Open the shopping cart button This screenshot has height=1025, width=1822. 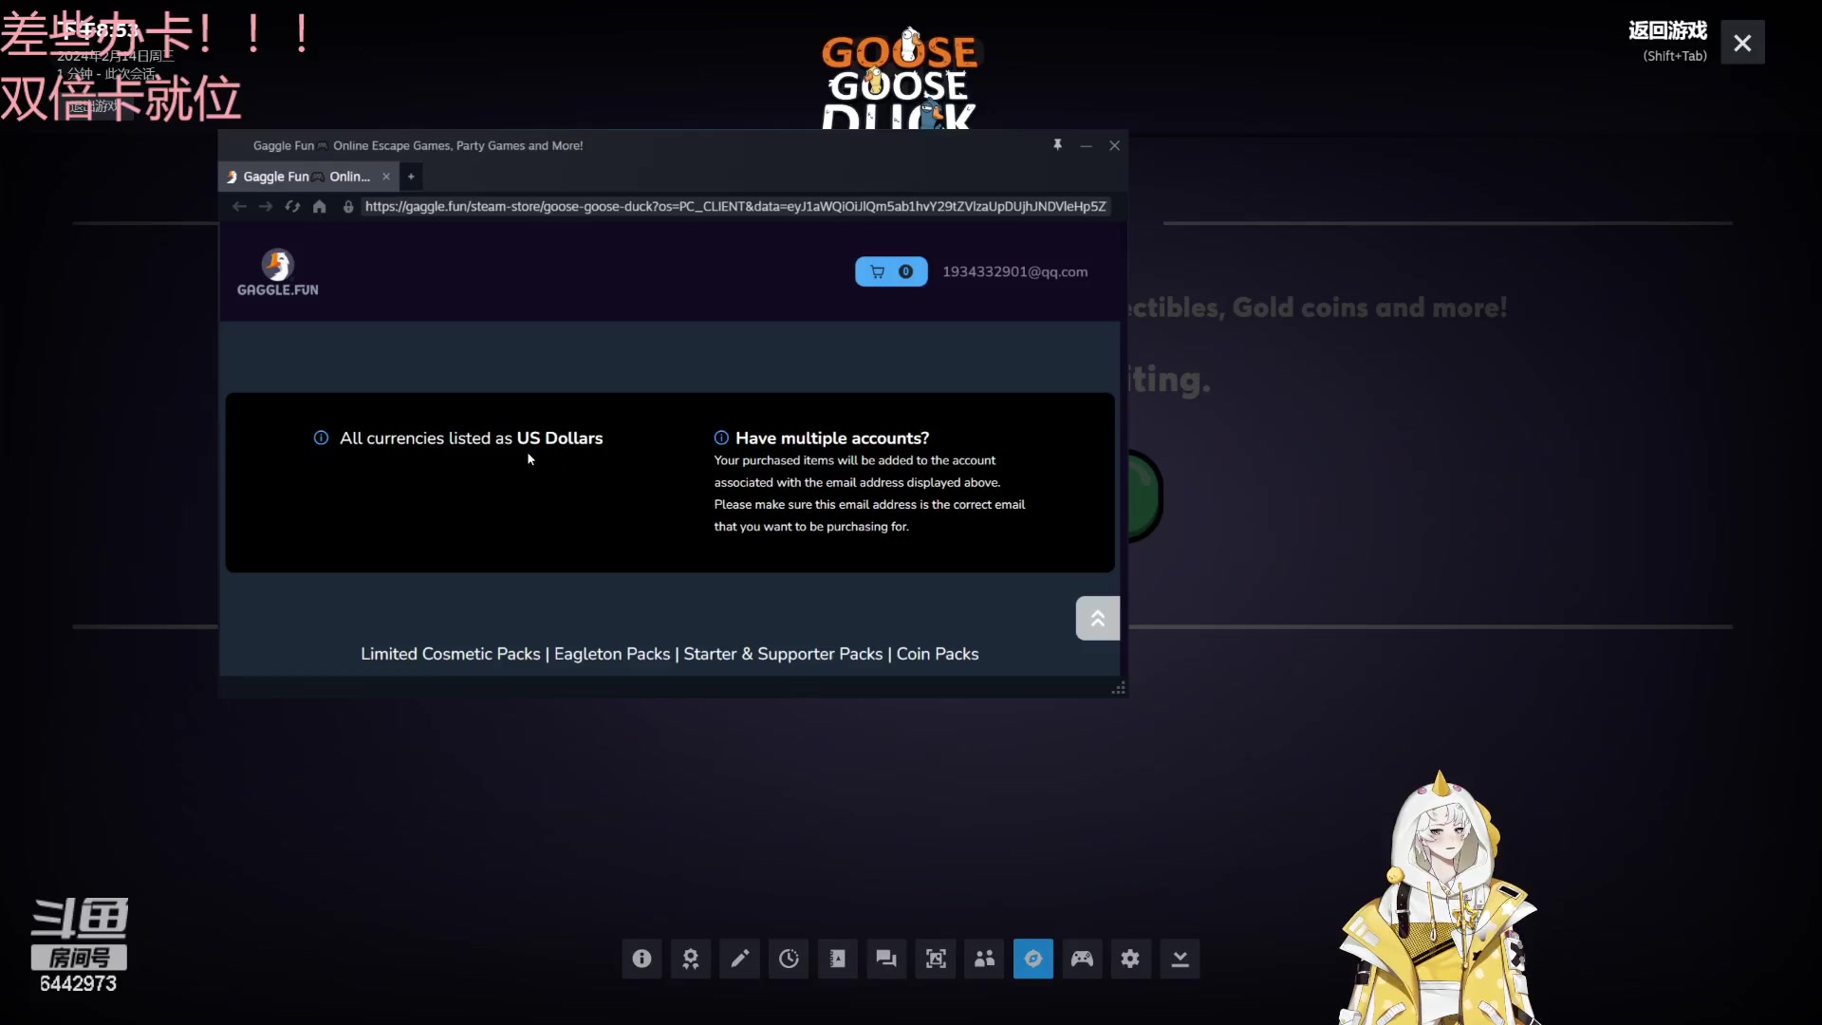point(891,271)
